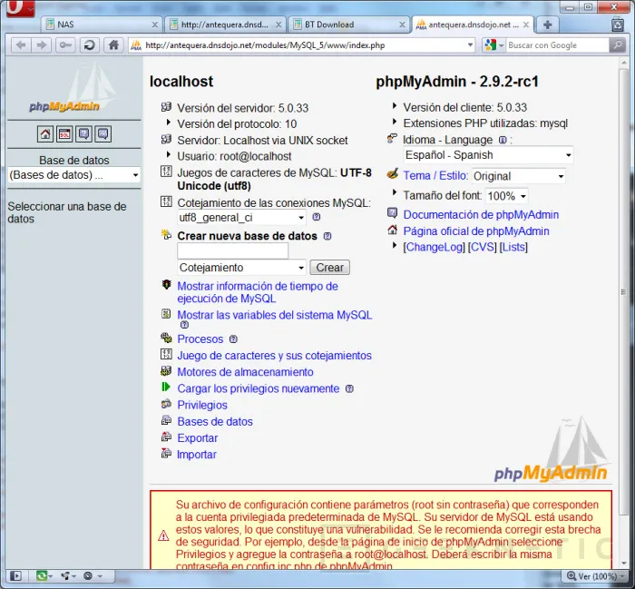This screenshot has width=635, height=589.
Task: Click the new database name input field
Action: pos(232,251)
